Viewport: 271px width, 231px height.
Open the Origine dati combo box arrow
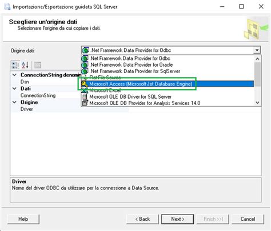pos(257,50)
